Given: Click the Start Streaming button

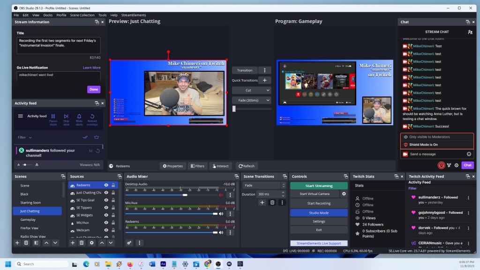Looking at the screenshot, I should point(319,186).
